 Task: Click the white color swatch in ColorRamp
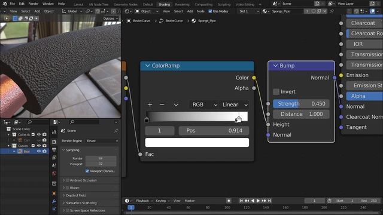197,142
